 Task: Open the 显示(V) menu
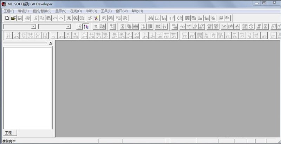pyautogui.click(x=61, y=11)
